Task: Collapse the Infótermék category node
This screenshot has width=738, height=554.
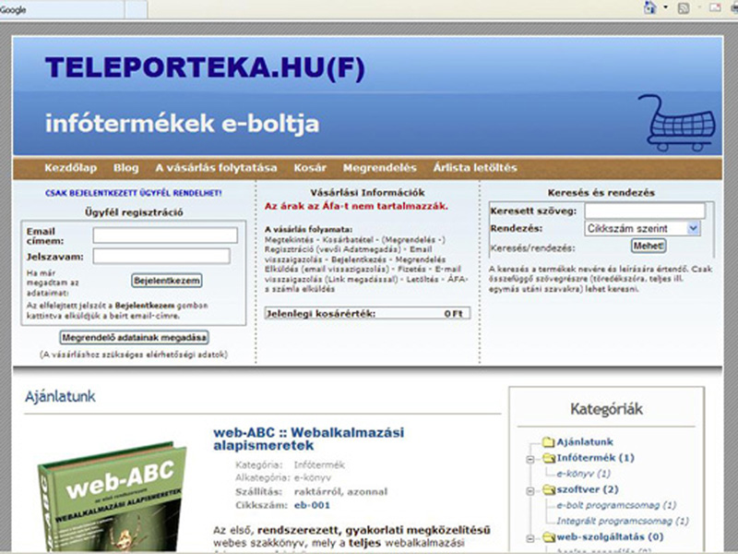Action: click(x=530, y=459)
